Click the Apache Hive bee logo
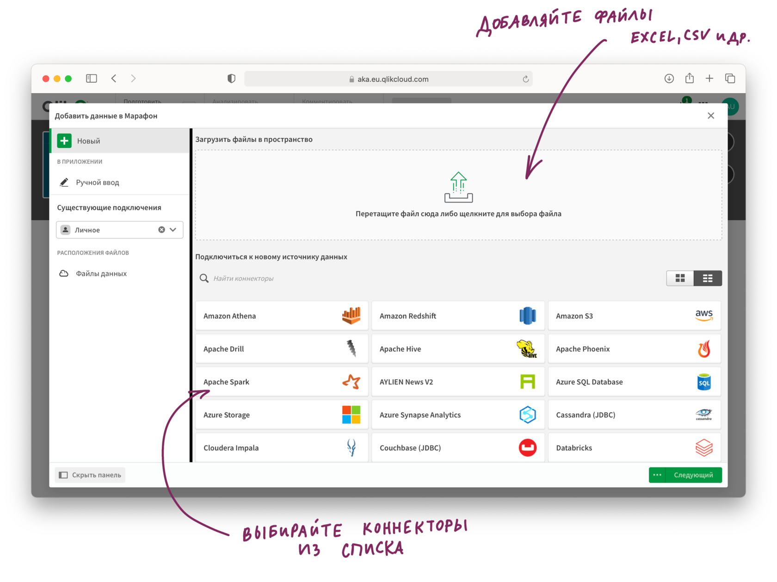 coord(527,349)
